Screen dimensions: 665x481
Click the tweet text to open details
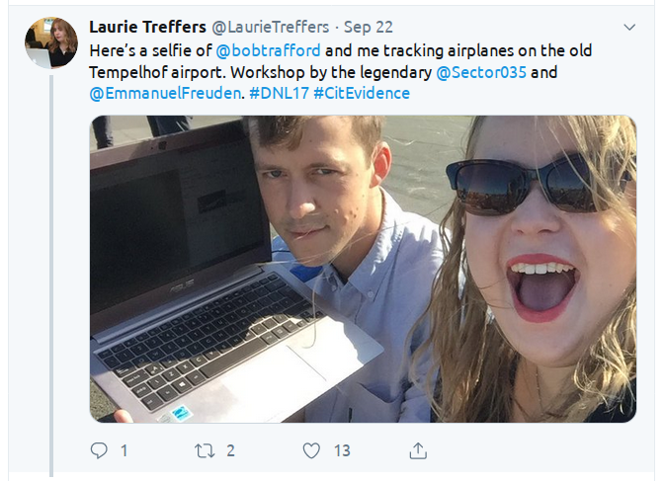(341, 72)
